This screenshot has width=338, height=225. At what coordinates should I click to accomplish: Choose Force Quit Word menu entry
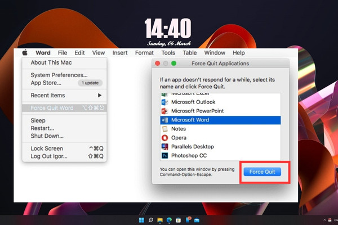[x=64, y=108]
